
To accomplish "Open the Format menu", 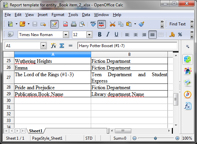I will pos(58,15).
